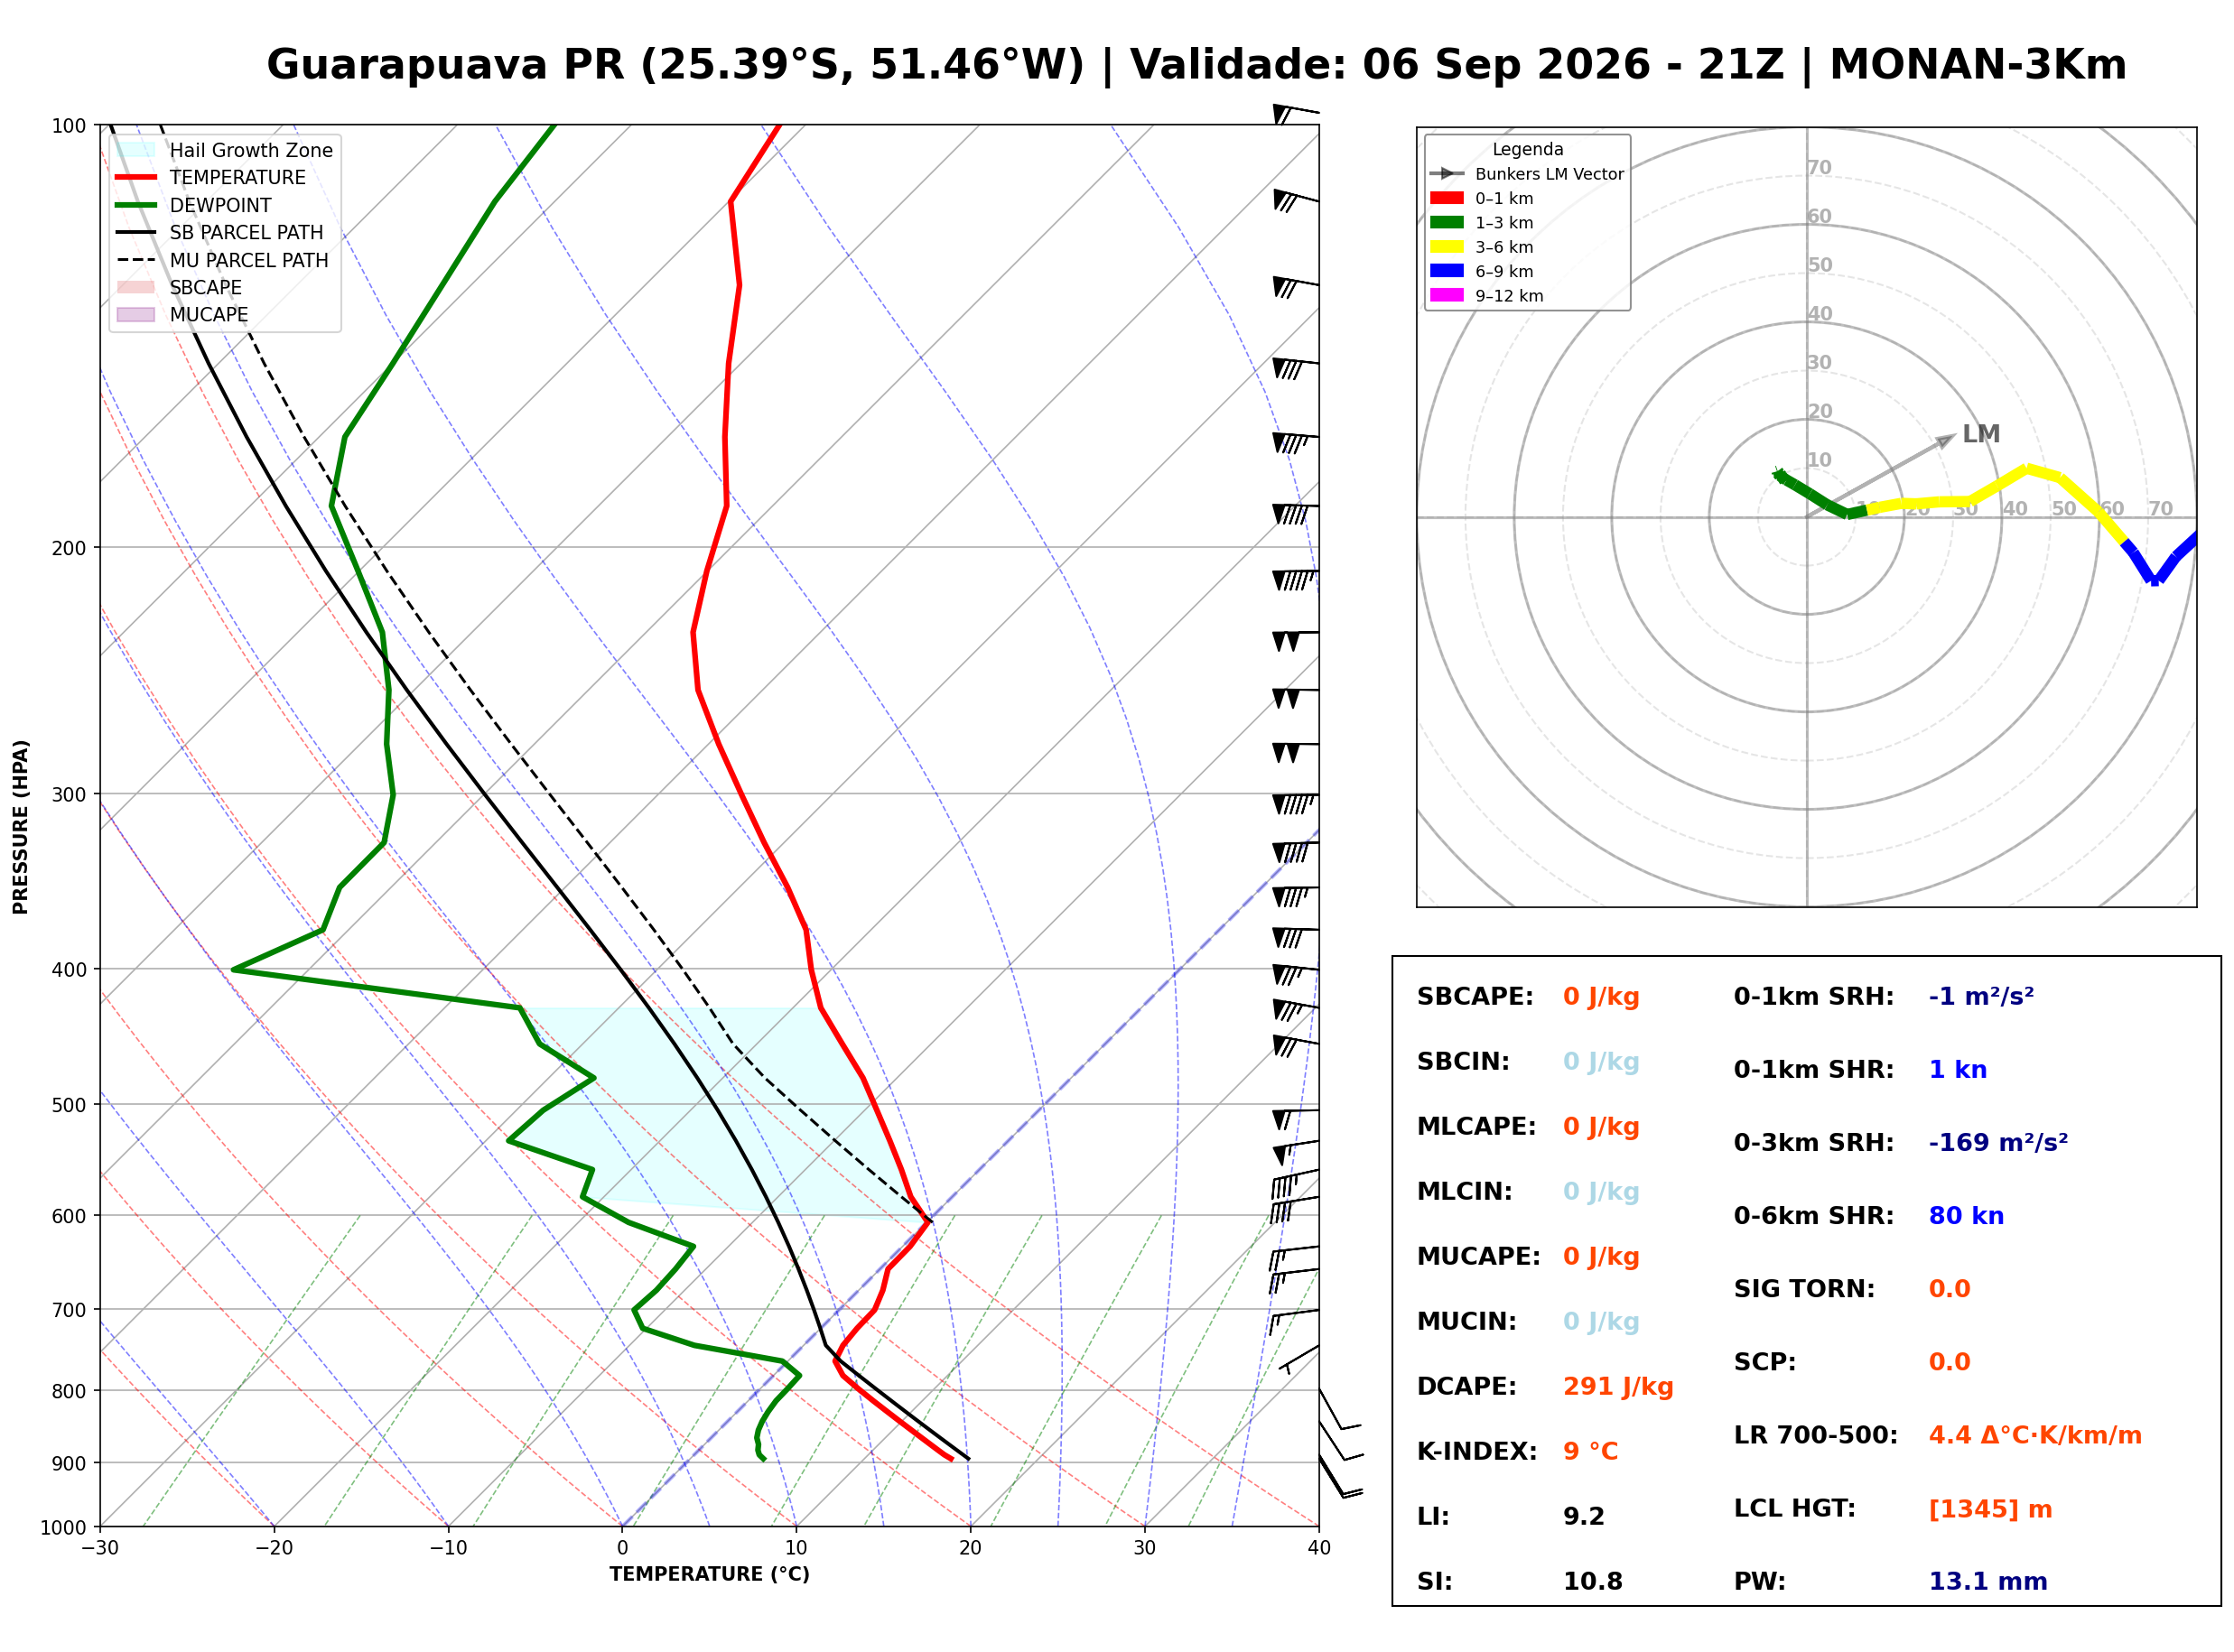
Task: Click the LCL HGT value 1345 m
Action: point(1990,1508)
